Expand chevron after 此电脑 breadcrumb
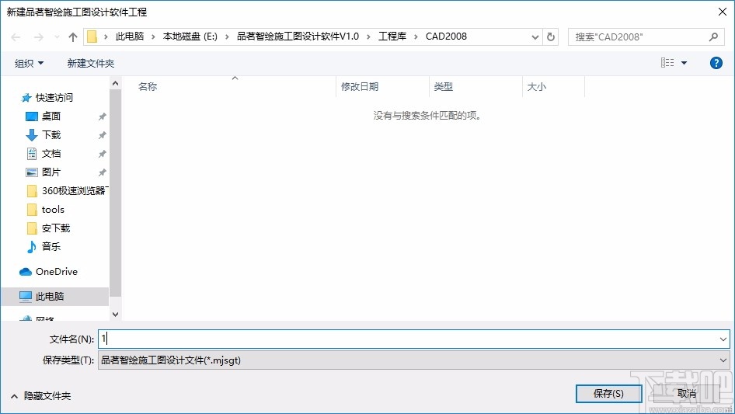 click(153, 37)
